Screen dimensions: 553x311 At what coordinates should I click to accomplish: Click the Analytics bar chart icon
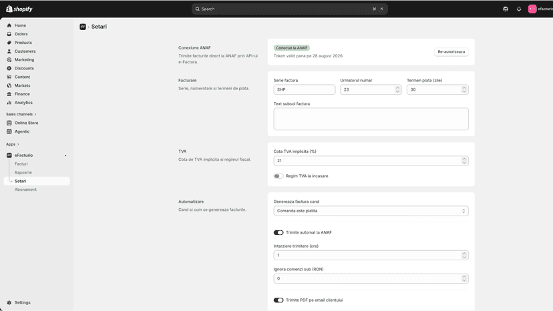[x=9, y=103]
